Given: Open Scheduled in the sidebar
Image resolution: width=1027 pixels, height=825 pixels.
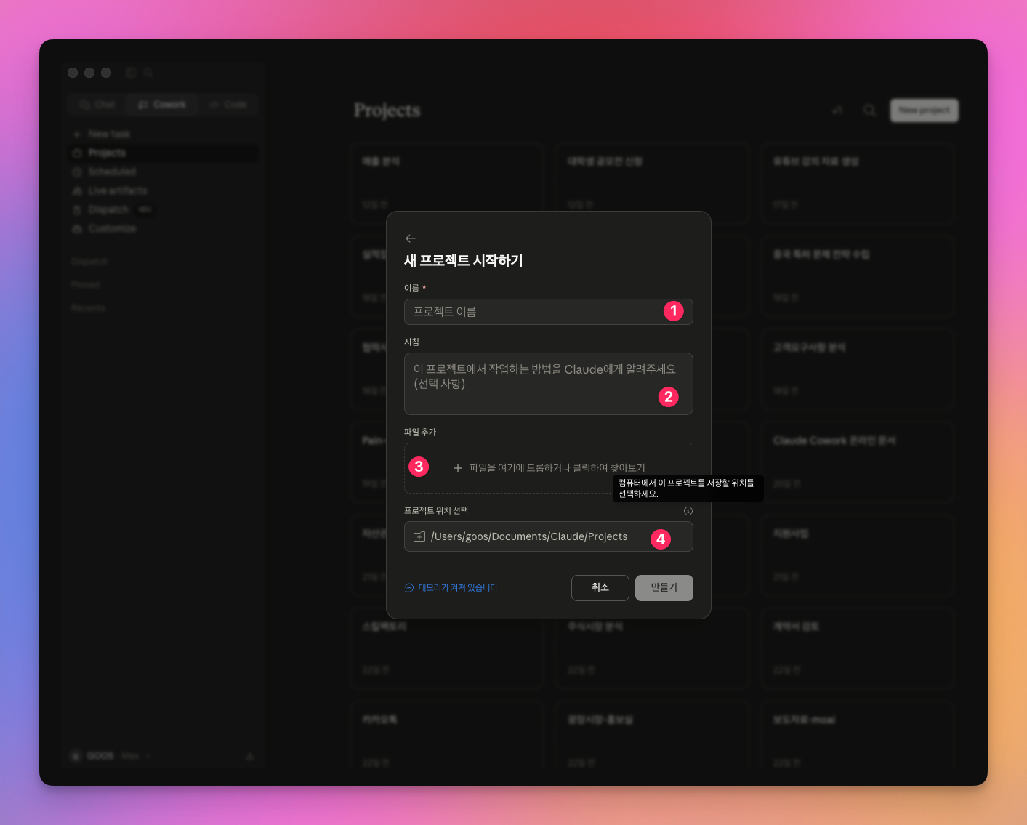Looking at the screenshot, I should pos(163,172).
